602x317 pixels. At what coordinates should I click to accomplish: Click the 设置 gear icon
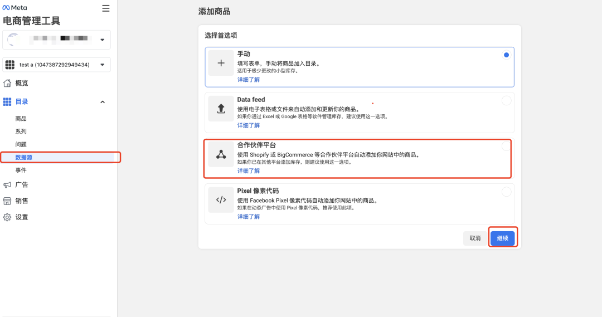[7, 217]
